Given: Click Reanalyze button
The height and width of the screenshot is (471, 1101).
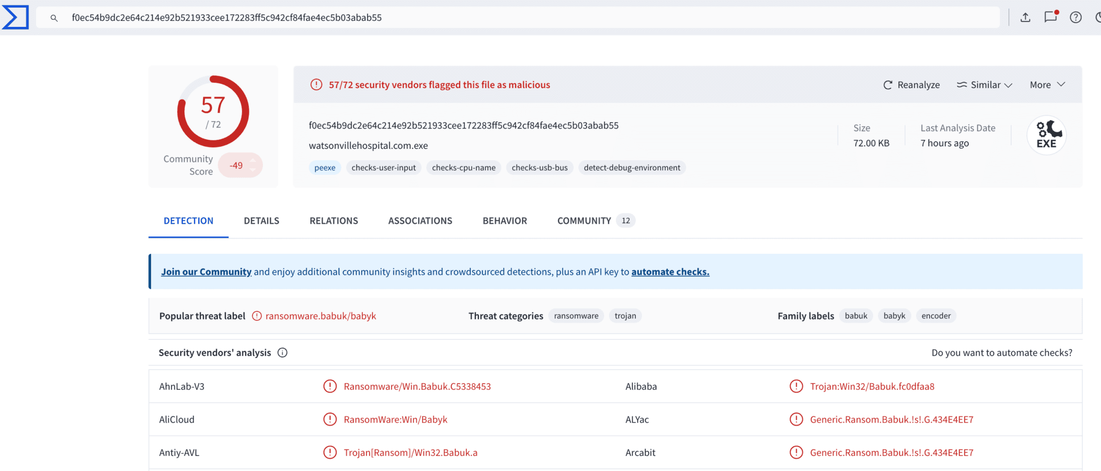Looking at the screenshot, I should pyautogui.click(x=911, y=85).
